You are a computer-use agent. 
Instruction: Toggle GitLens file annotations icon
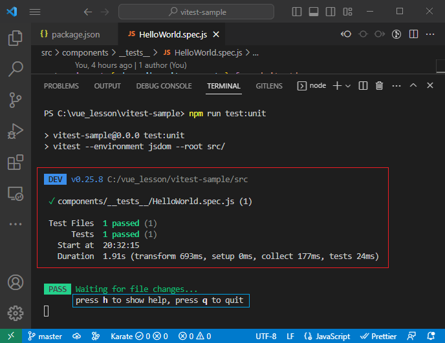click(x=396, y=34)
